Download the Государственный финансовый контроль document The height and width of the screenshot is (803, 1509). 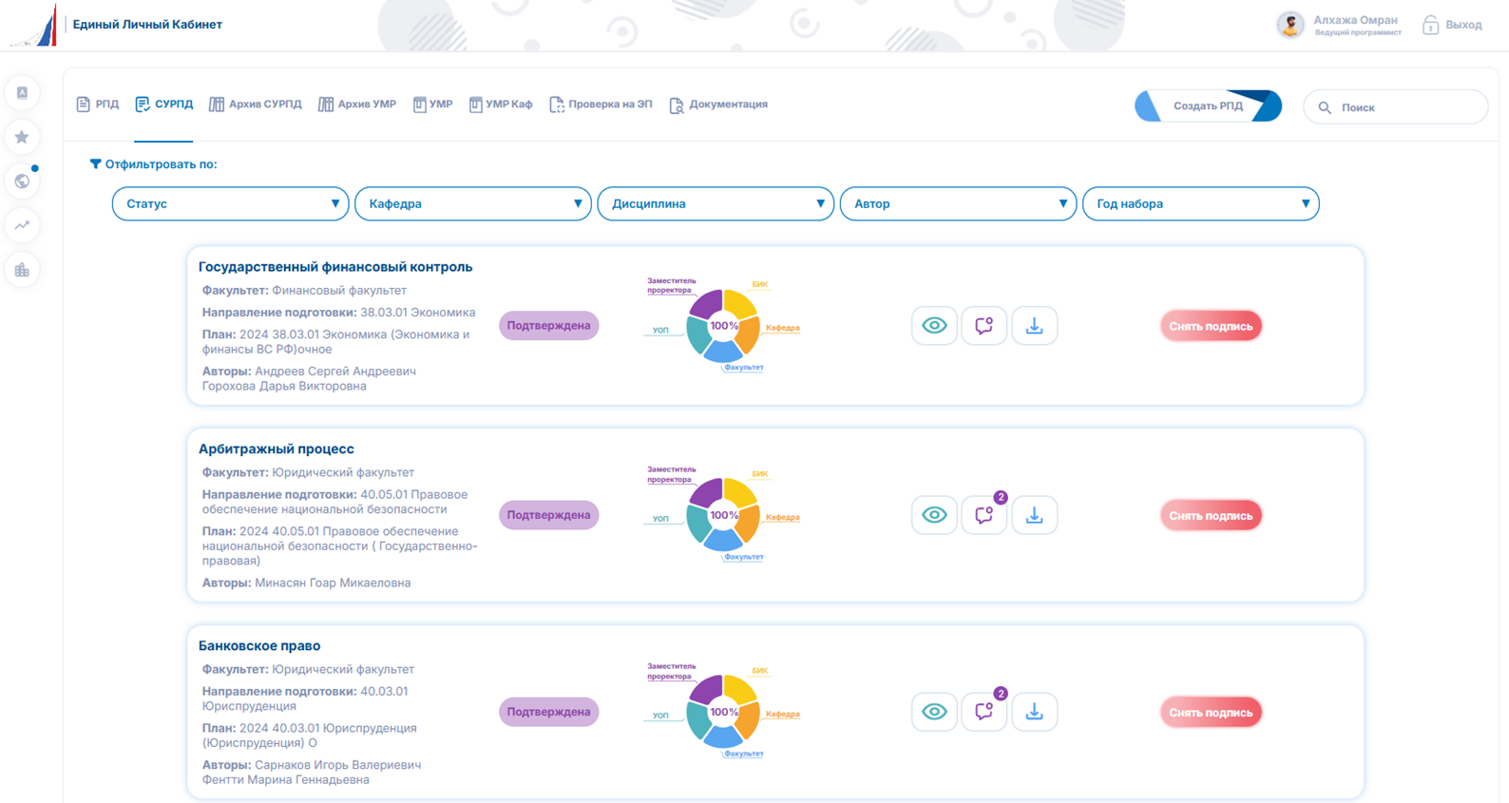pyautogui.click(x=1034, y=326)
